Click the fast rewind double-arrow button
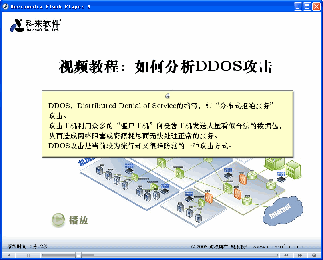This screenshot has height=260, width=323. (x=286, y=255)
